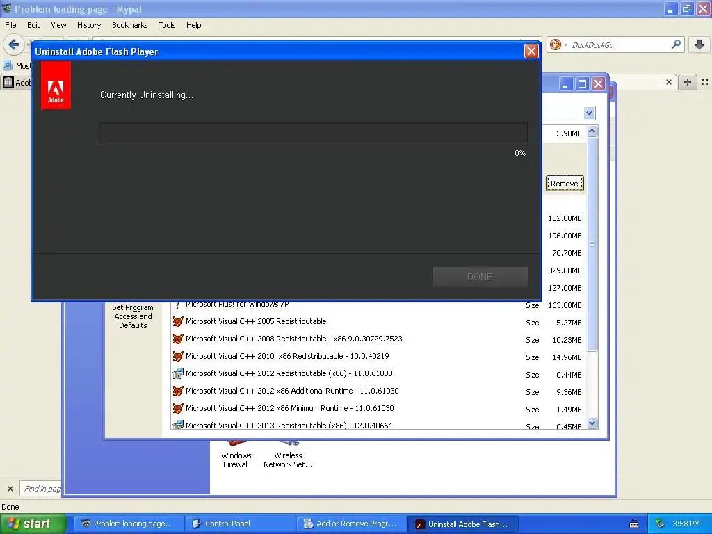Click the program list scrollbar thumb
The width and height of the screenshot is (712, 534).
click(x=592, y=244)
